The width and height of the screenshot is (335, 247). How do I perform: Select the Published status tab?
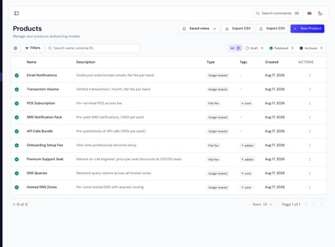(281, 48)
